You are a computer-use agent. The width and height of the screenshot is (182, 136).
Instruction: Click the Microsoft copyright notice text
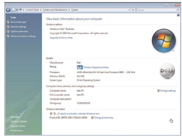coord(79,33)
